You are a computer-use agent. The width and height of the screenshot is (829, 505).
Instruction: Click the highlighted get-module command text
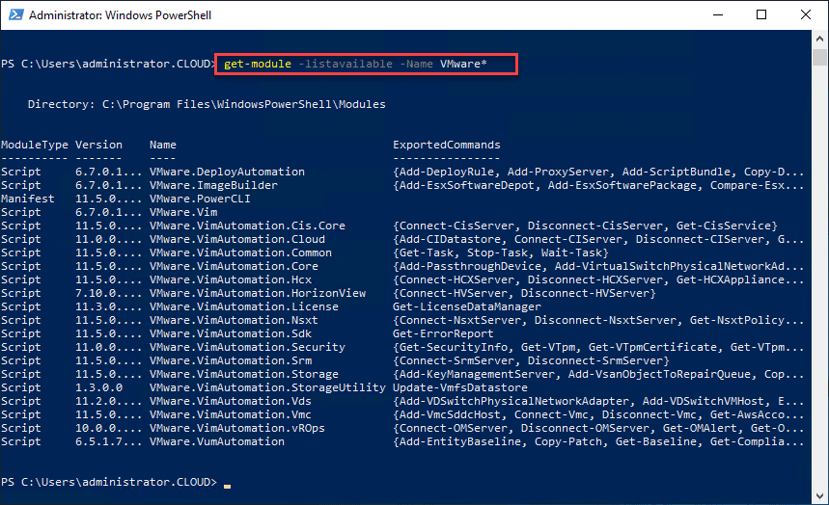(x=367, y=64)
